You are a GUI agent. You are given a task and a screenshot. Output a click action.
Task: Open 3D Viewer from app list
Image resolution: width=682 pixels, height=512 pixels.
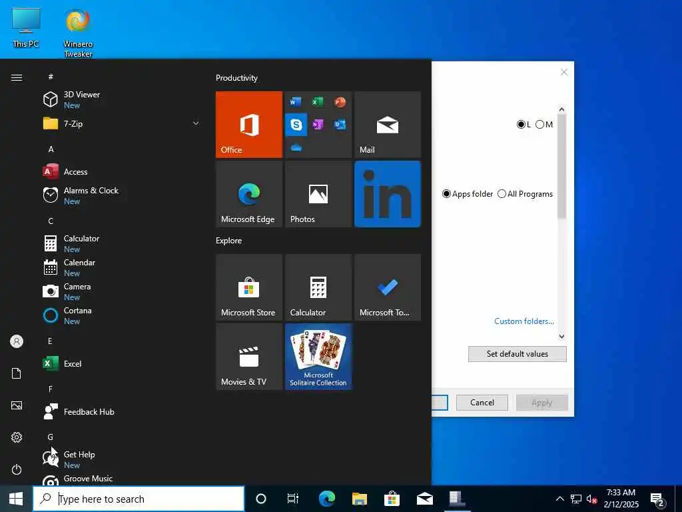122,100
